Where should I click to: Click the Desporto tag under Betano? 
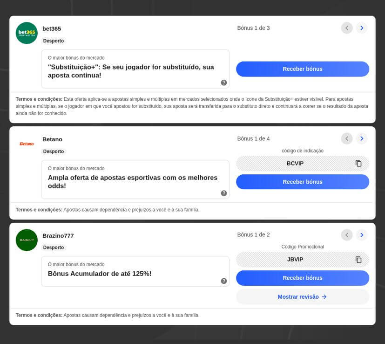tap(54, 151)
